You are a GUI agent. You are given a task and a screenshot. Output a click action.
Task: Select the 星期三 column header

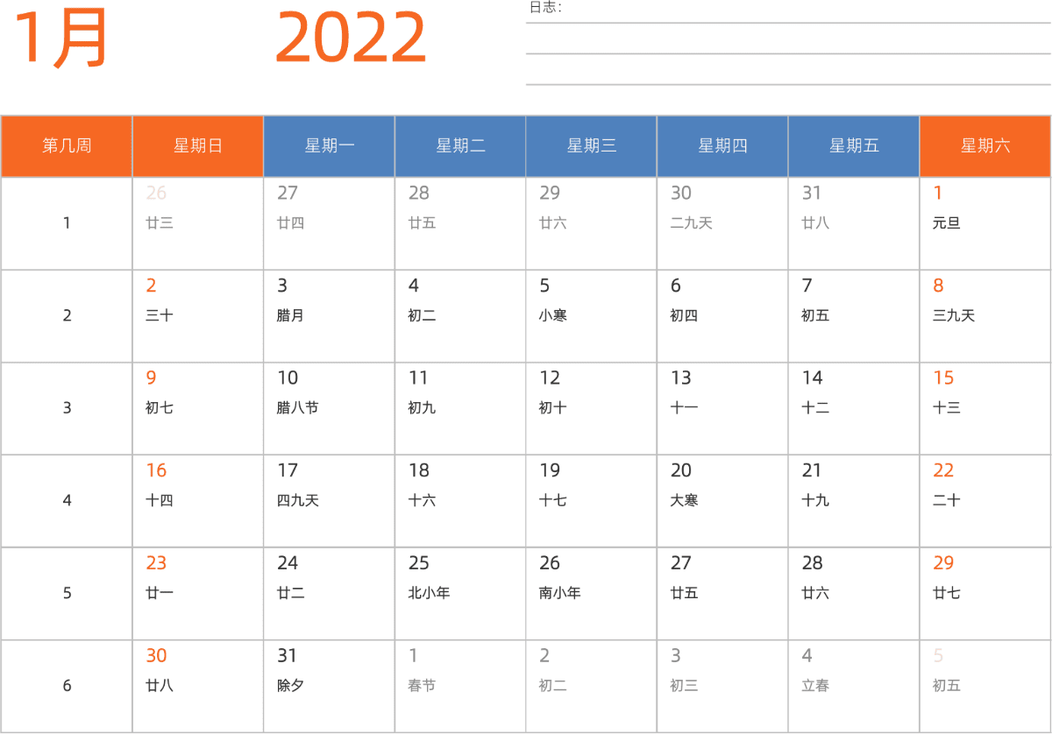pyautogui.click(x=592, y=146)
